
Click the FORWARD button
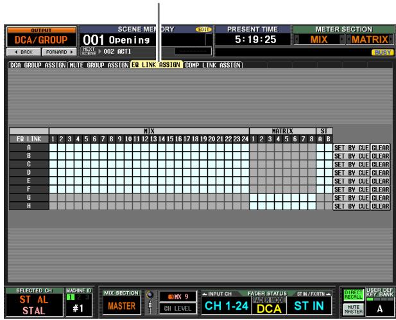tap(59, 52)
